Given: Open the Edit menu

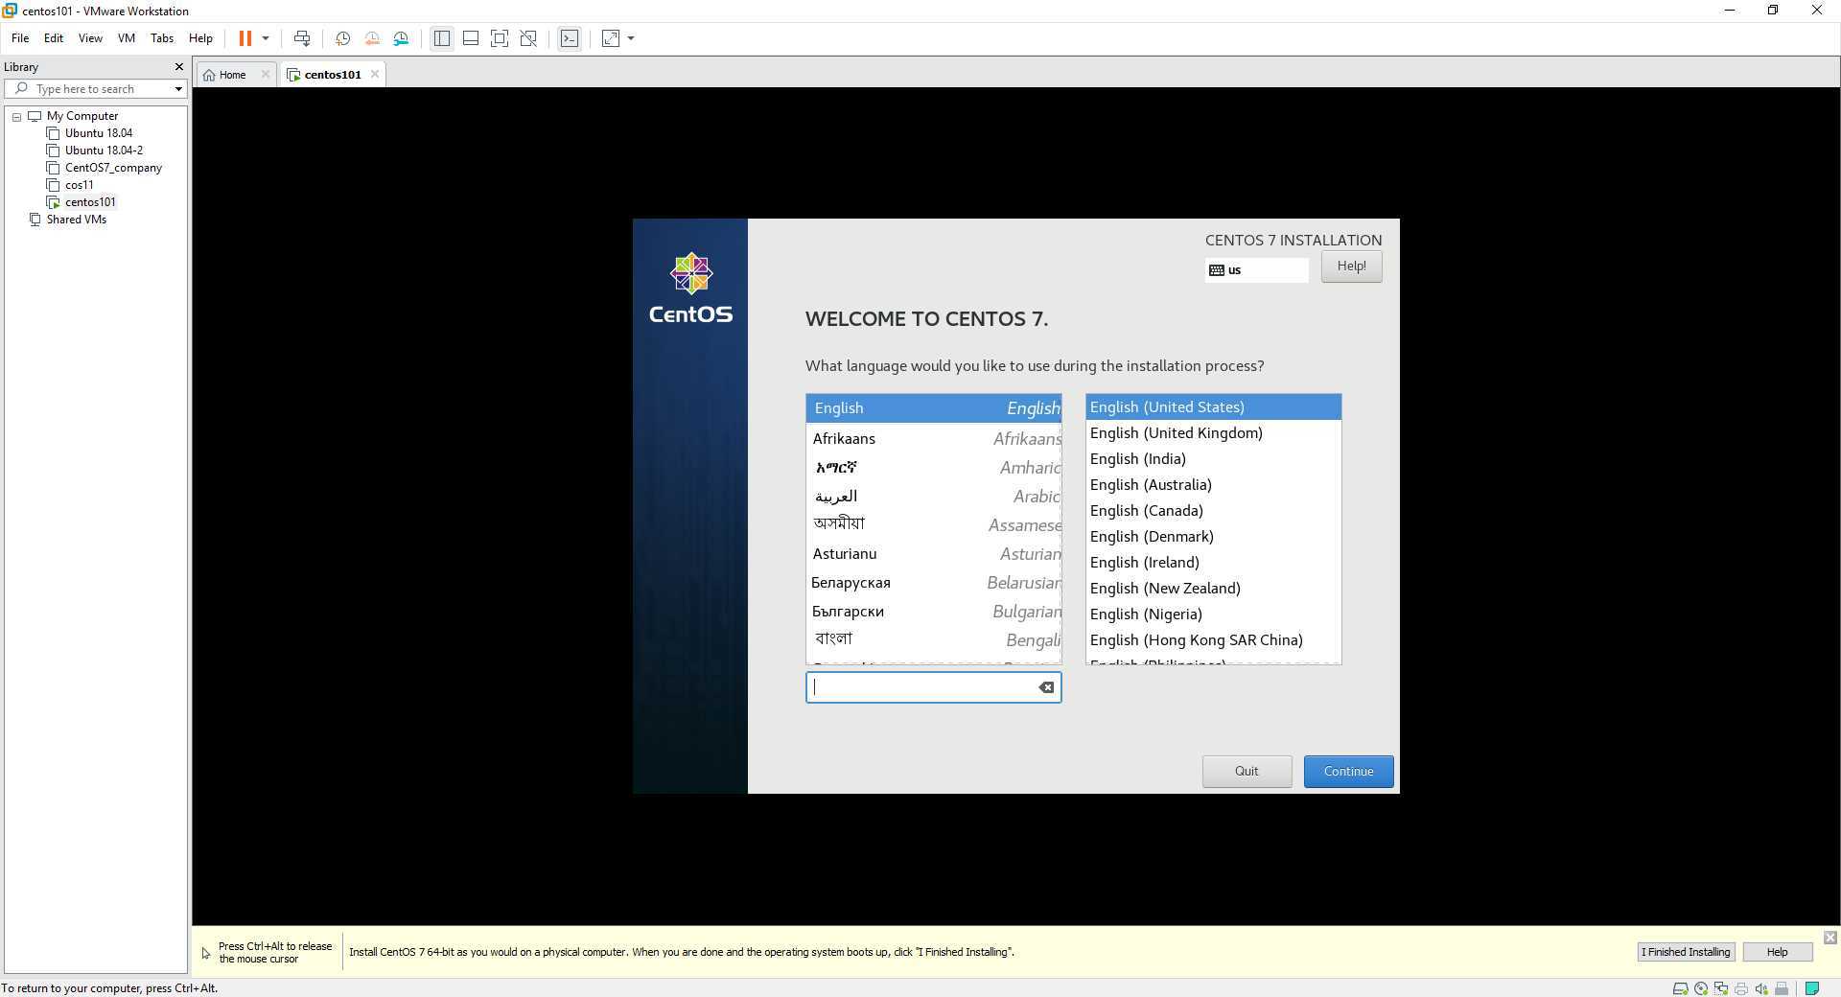Looking at the screenshot, I should [54, 38].
